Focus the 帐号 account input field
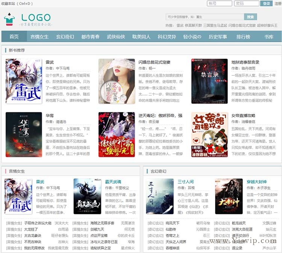Screen dimensions: 282x253 (x=219, y=3)
